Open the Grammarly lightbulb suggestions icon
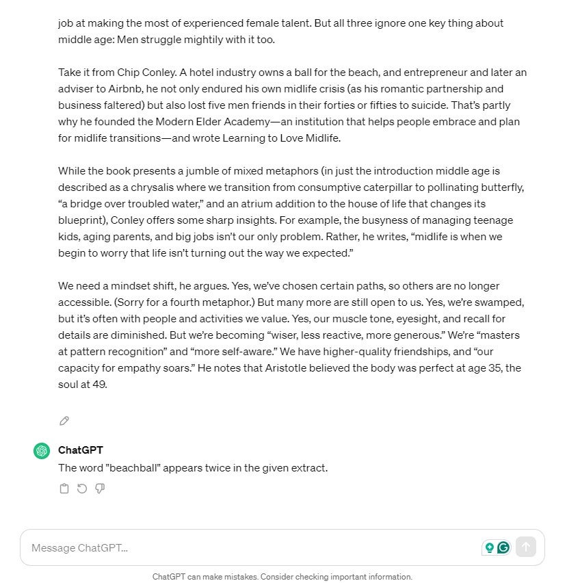This screenshot has width=567, height=583. (x=489, y=547)
